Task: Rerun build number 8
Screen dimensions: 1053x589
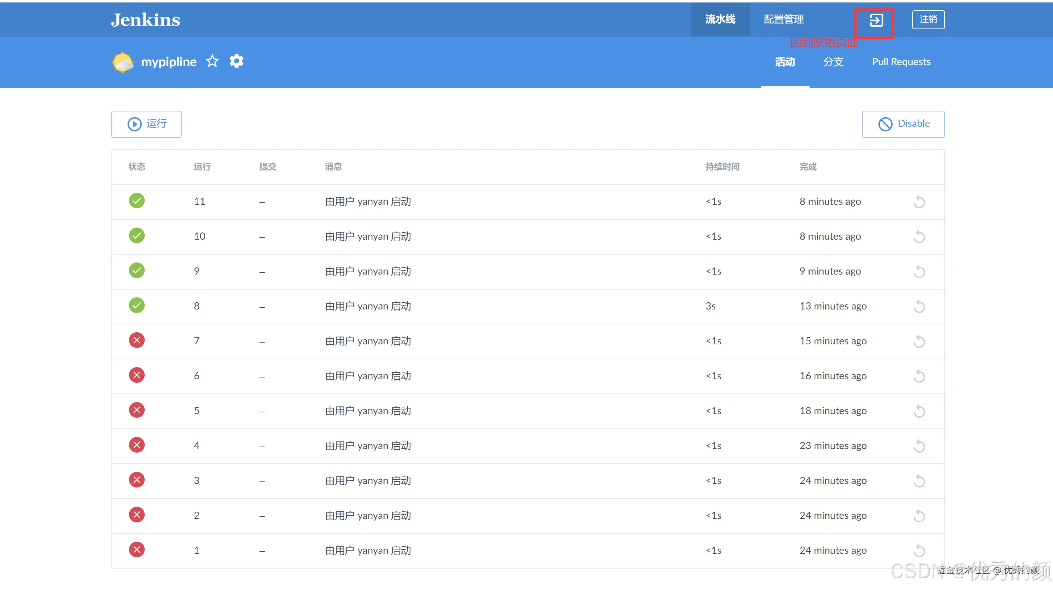Action: tap(919, 306)
